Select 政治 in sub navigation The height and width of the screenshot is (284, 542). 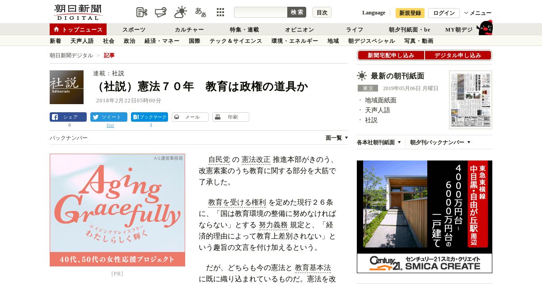click(x=129, y=41)
